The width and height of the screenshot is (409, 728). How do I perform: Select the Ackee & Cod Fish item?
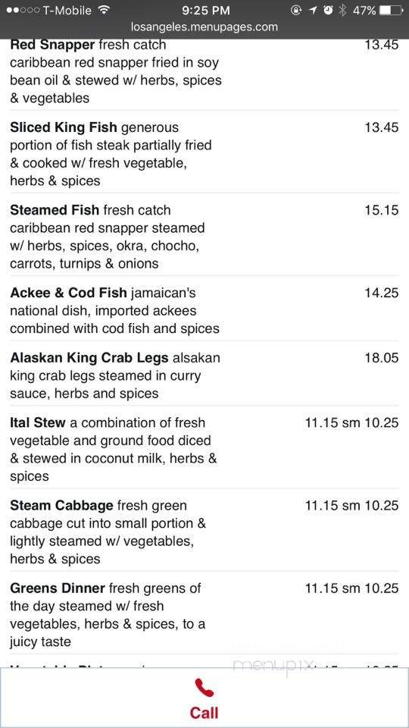204,311
